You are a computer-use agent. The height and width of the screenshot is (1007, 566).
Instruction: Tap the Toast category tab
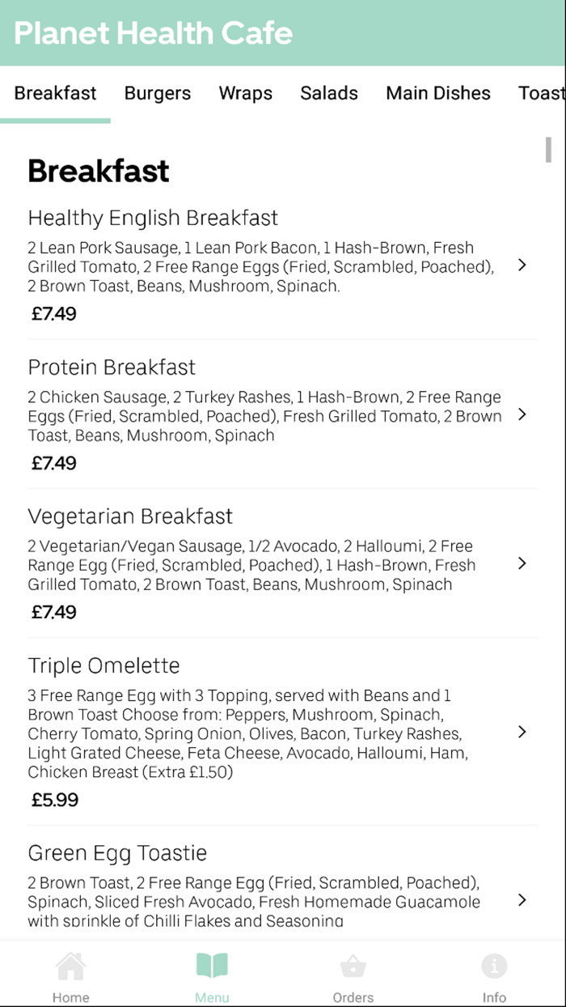(x=540, y=93)
